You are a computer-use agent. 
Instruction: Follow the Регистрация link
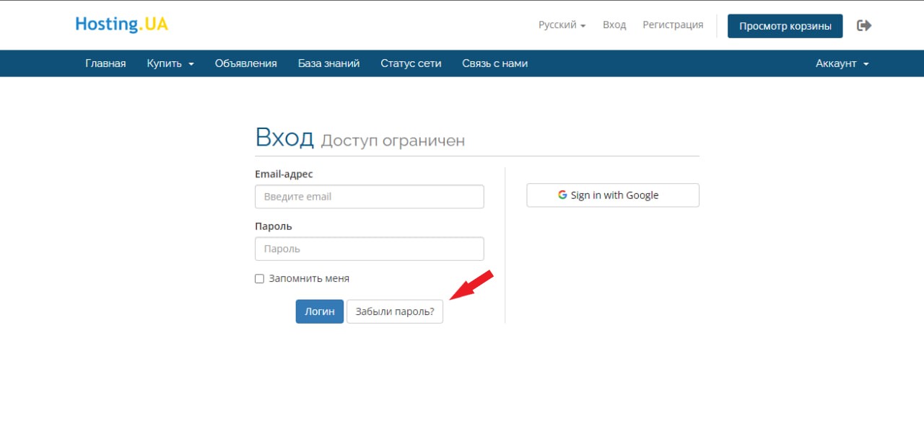(673, 25)
